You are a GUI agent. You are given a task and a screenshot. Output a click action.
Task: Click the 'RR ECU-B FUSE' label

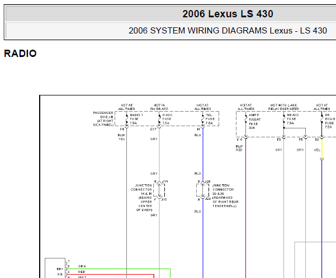pos(330,121)
